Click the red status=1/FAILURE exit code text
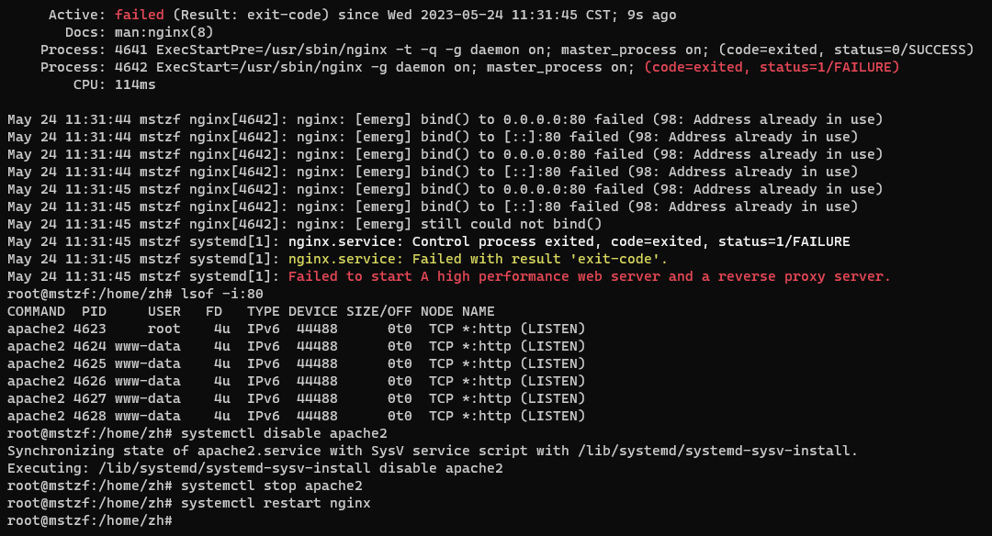This screenshot has height=536, width=992. pyautogui.click(x=772, y=67)
